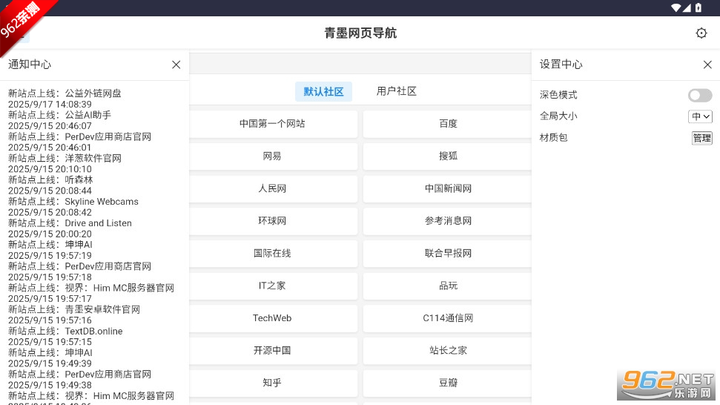Open the 百度 site card
This screenshot has height=405, width=720.
(447, 124)
